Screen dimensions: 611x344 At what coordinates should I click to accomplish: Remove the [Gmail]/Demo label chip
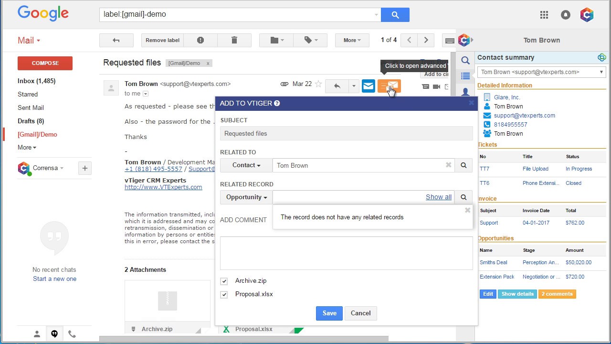tap(208, 63)
